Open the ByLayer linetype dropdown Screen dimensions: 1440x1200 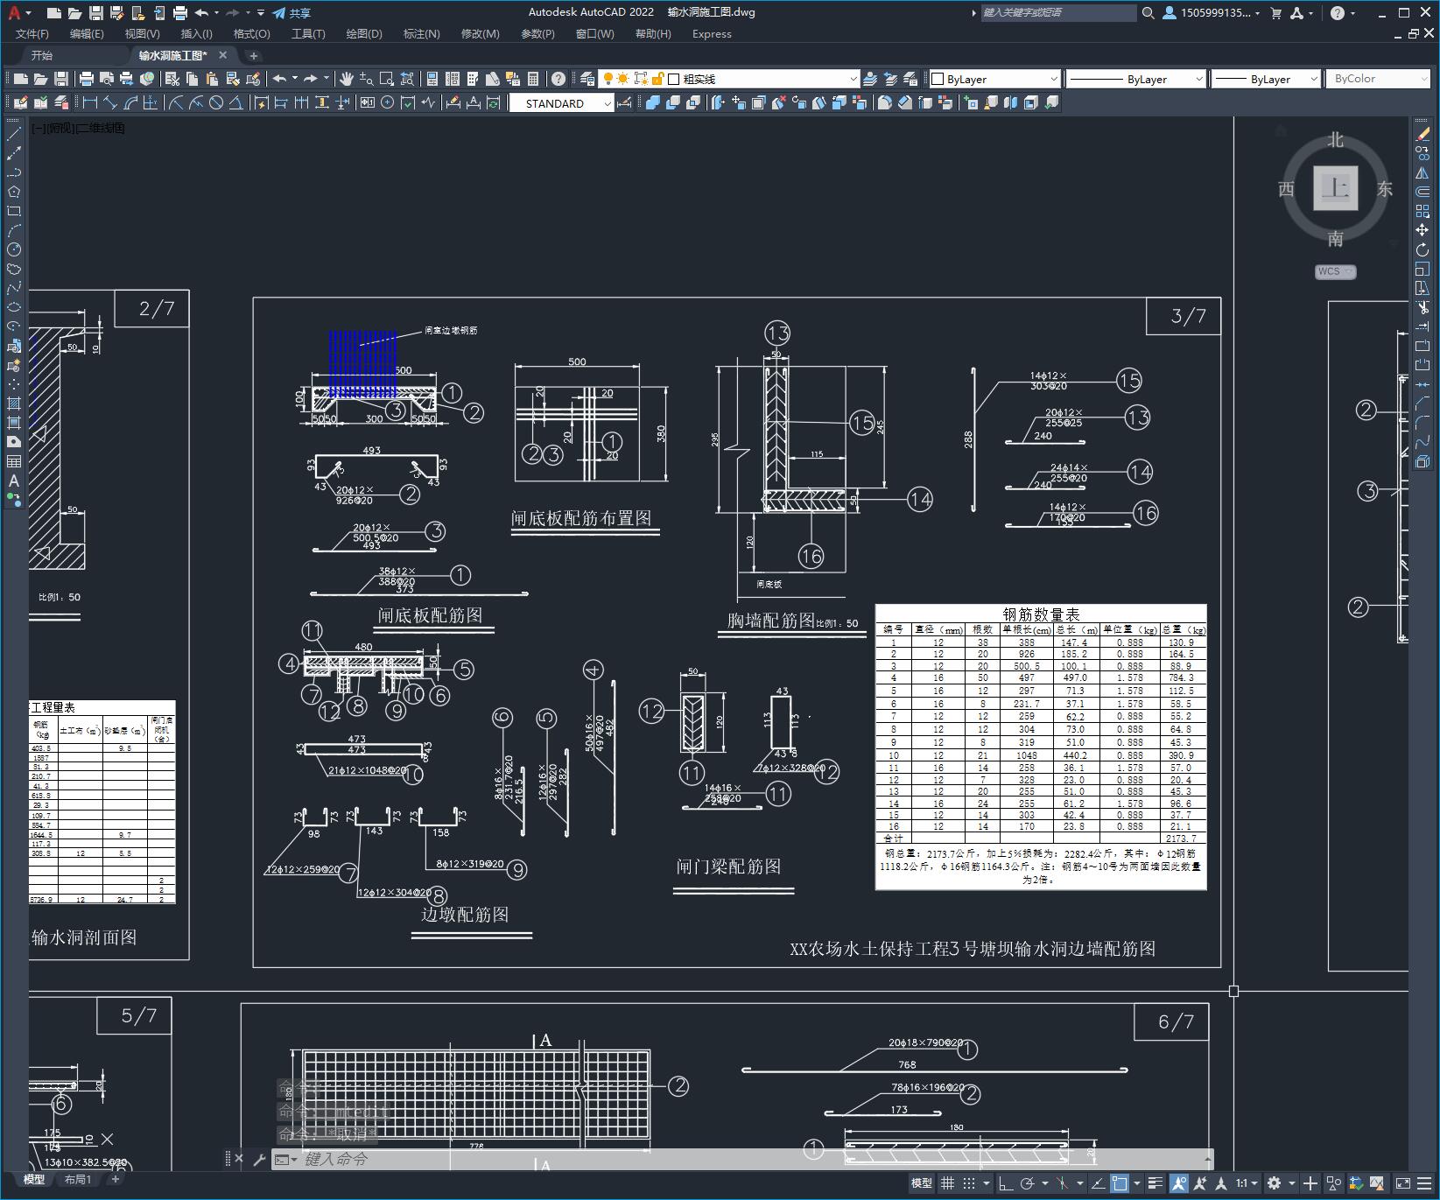click(x=1135, y=79)
